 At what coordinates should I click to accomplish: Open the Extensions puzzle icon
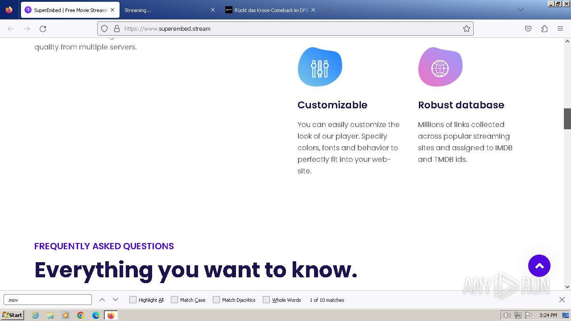(x=544, y=29)
